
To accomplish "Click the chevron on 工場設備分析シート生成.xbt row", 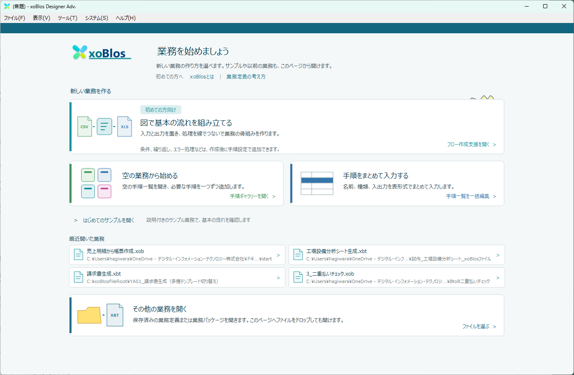I will pyautogui.click(x=498, y=255).
